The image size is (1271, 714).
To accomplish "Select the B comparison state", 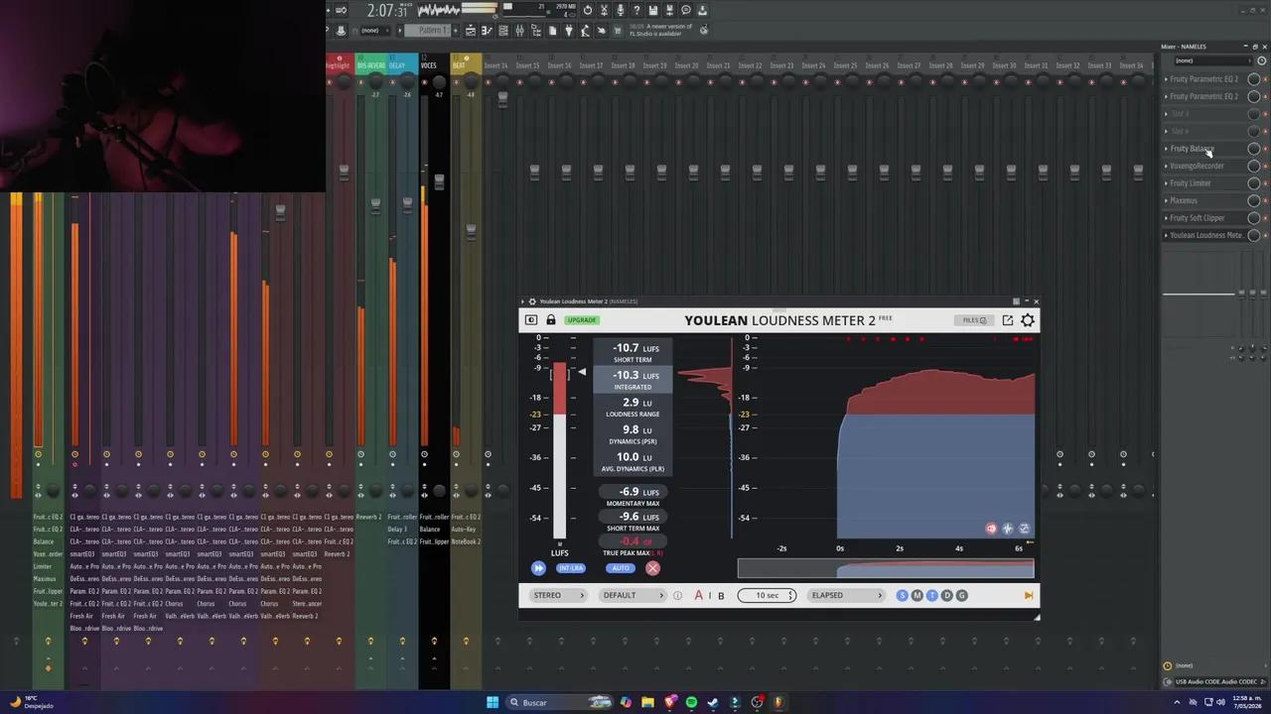I will (x=721, y=596).
